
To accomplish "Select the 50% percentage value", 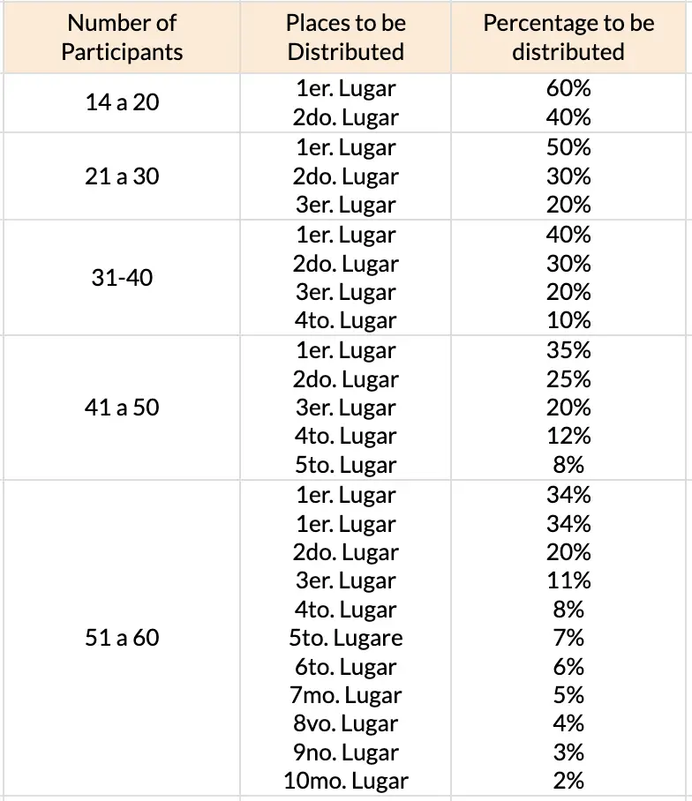I will click(568, 147).
